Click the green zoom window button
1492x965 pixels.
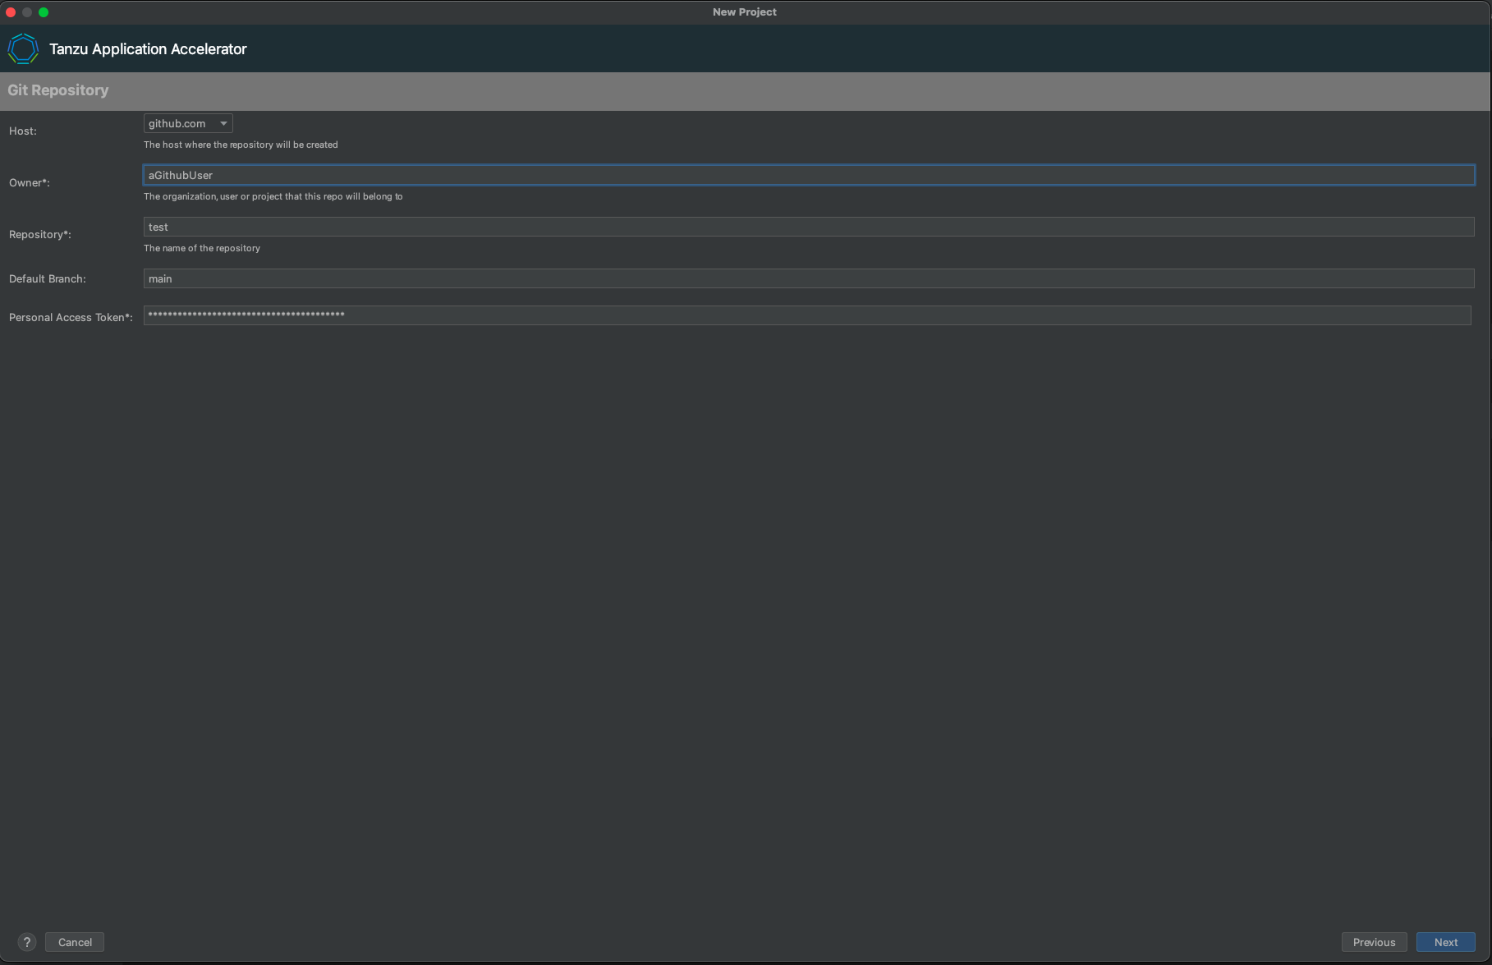(x=44, y=12)
